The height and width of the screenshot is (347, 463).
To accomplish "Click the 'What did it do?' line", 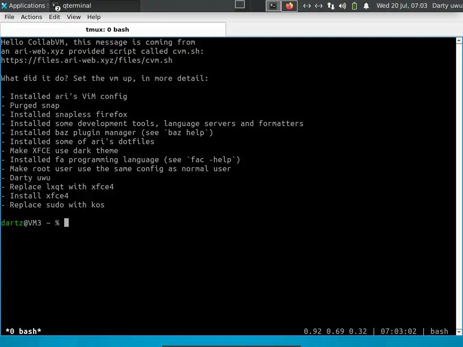I will click(104, 79).
